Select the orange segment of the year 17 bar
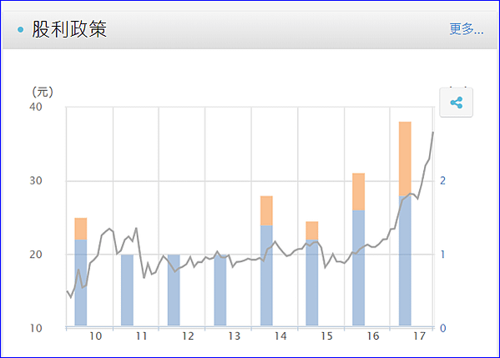Image resolution: width=500 pixels, height=358 pixels. [x=405, y=159]
